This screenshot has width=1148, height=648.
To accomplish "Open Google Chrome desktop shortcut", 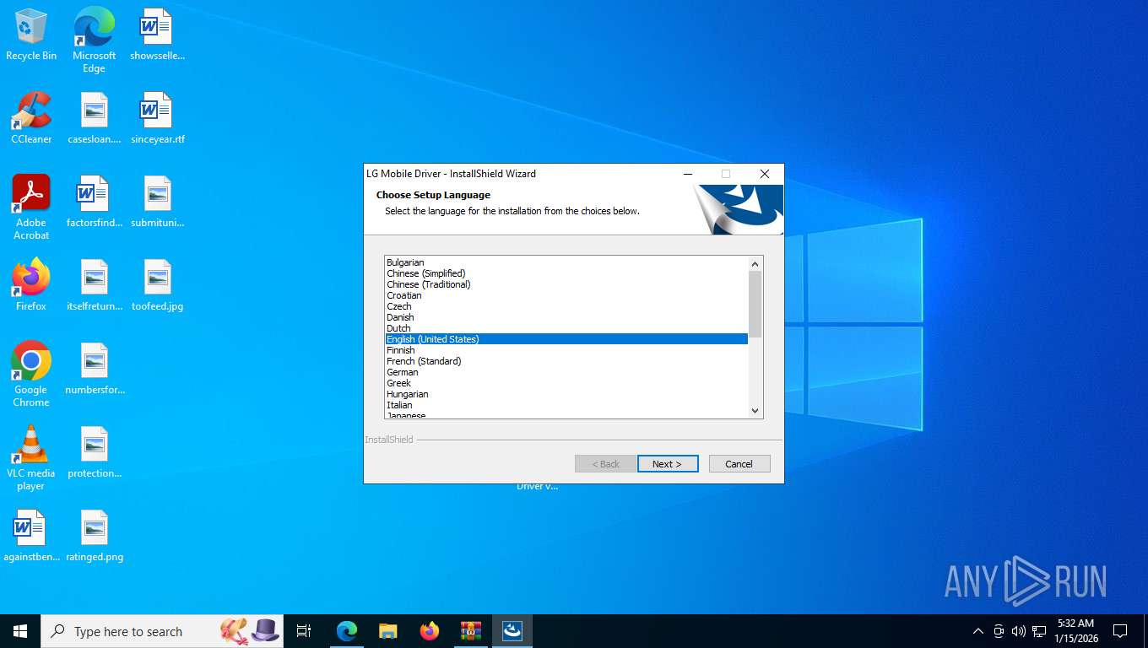I will click(31, 375).
